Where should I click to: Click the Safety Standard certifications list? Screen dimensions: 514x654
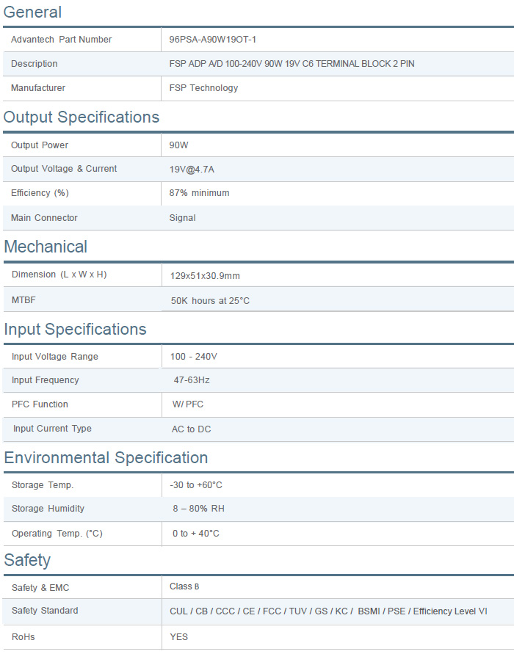click(x=327, y=611)
